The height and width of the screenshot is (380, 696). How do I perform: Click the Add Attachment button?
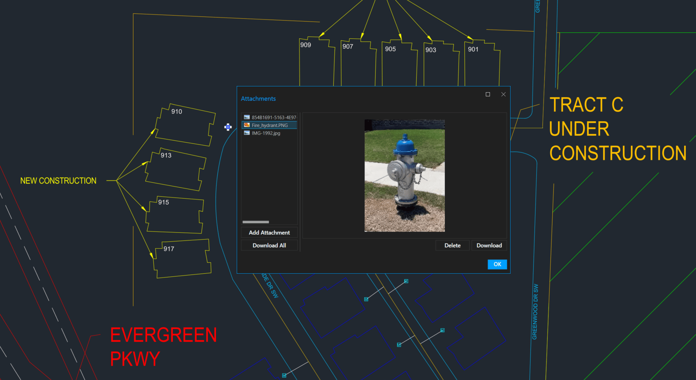269,232
